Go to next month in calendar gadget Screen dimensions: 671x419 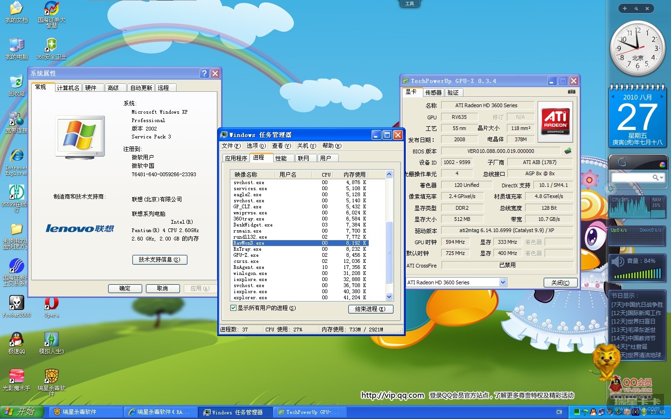662,97
